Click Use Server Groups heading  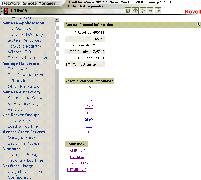[21, 115]
